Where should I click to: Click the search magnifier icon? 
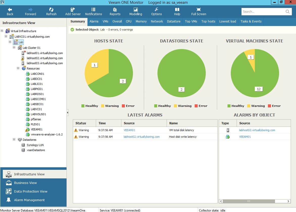(x=287, y=12)
